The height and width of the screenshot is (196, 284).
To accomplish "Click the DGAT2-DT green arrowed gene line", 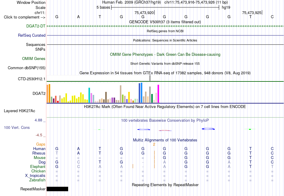I will pyautogui.click(x=165, y=26).
